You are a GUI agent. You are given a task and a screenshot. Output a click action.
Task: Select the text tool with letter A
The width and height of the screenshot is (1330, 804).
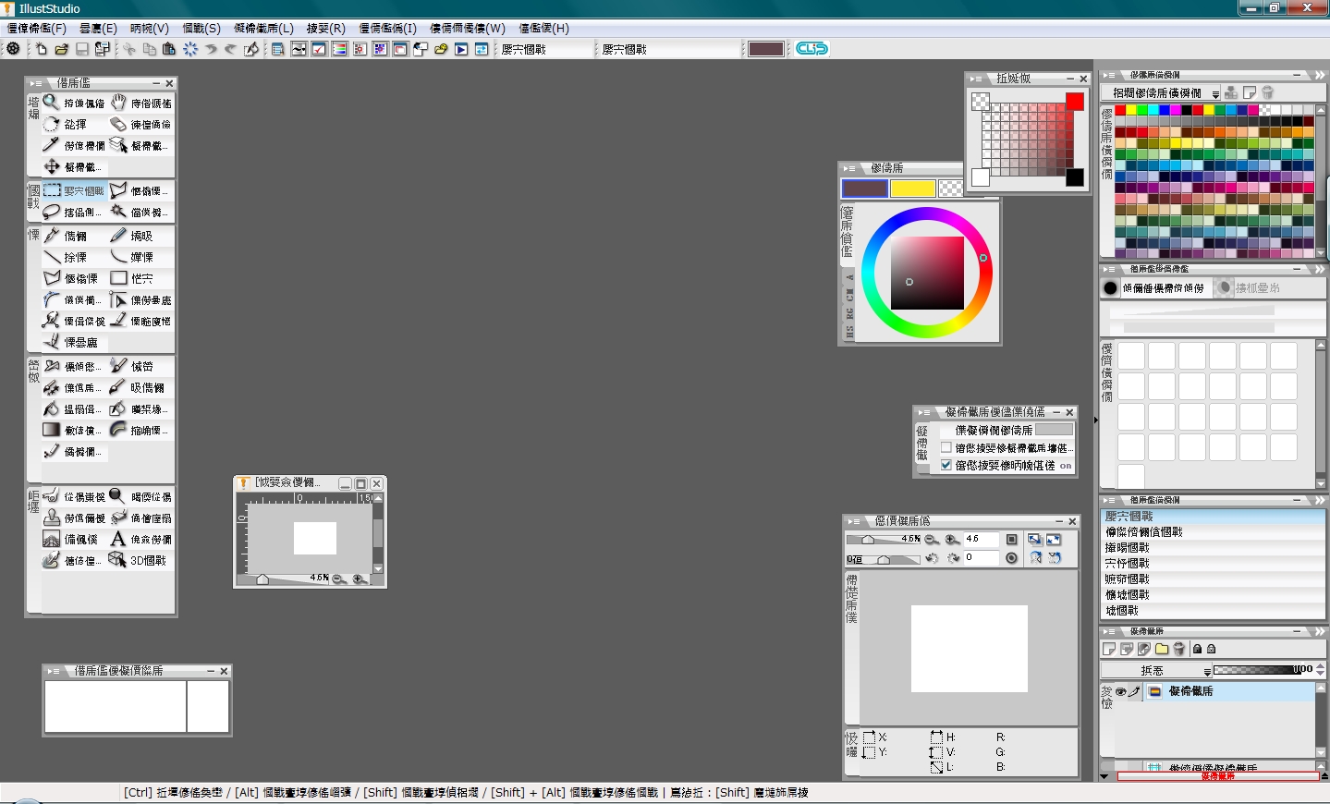(117, 539)
